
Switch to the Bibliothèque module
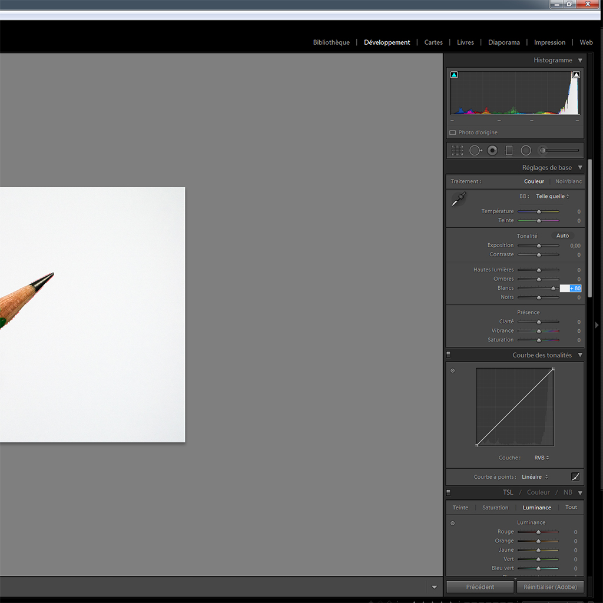click(331, 42)
